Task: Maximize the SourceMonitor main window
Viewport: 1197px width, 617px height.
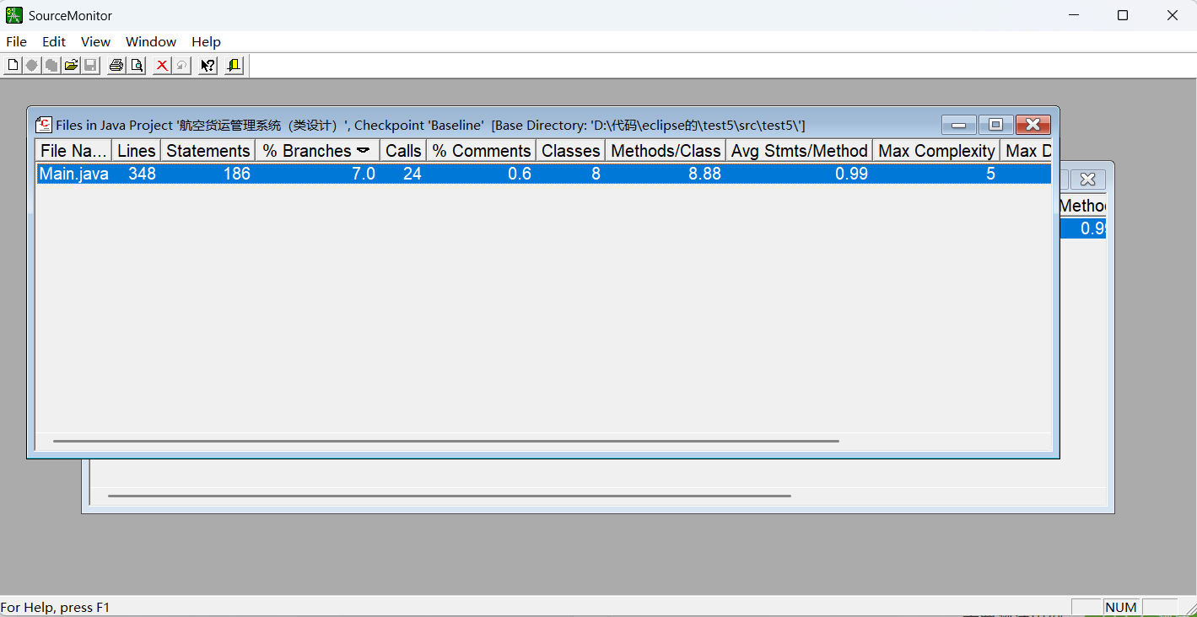Action: click(x=1123, y=15)
